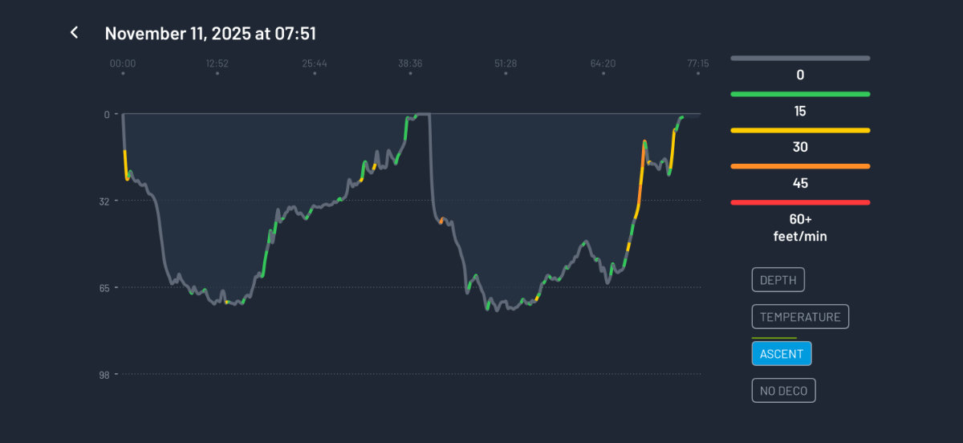Click the 00:00 time axis marker
The image size is (963, 443).
[123, 63]
